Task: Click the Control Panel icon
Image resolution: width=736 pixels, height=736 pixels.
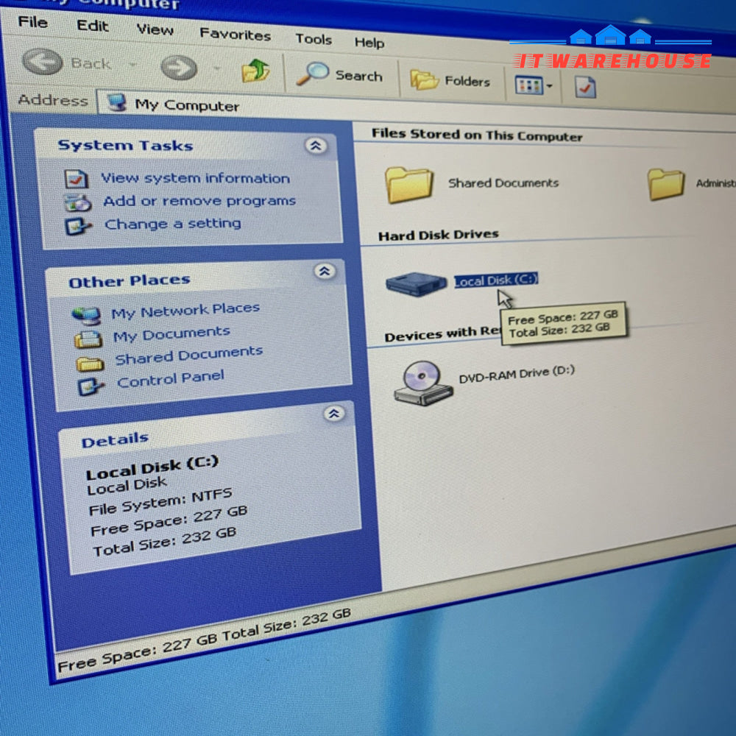Action: coord(90,387)
